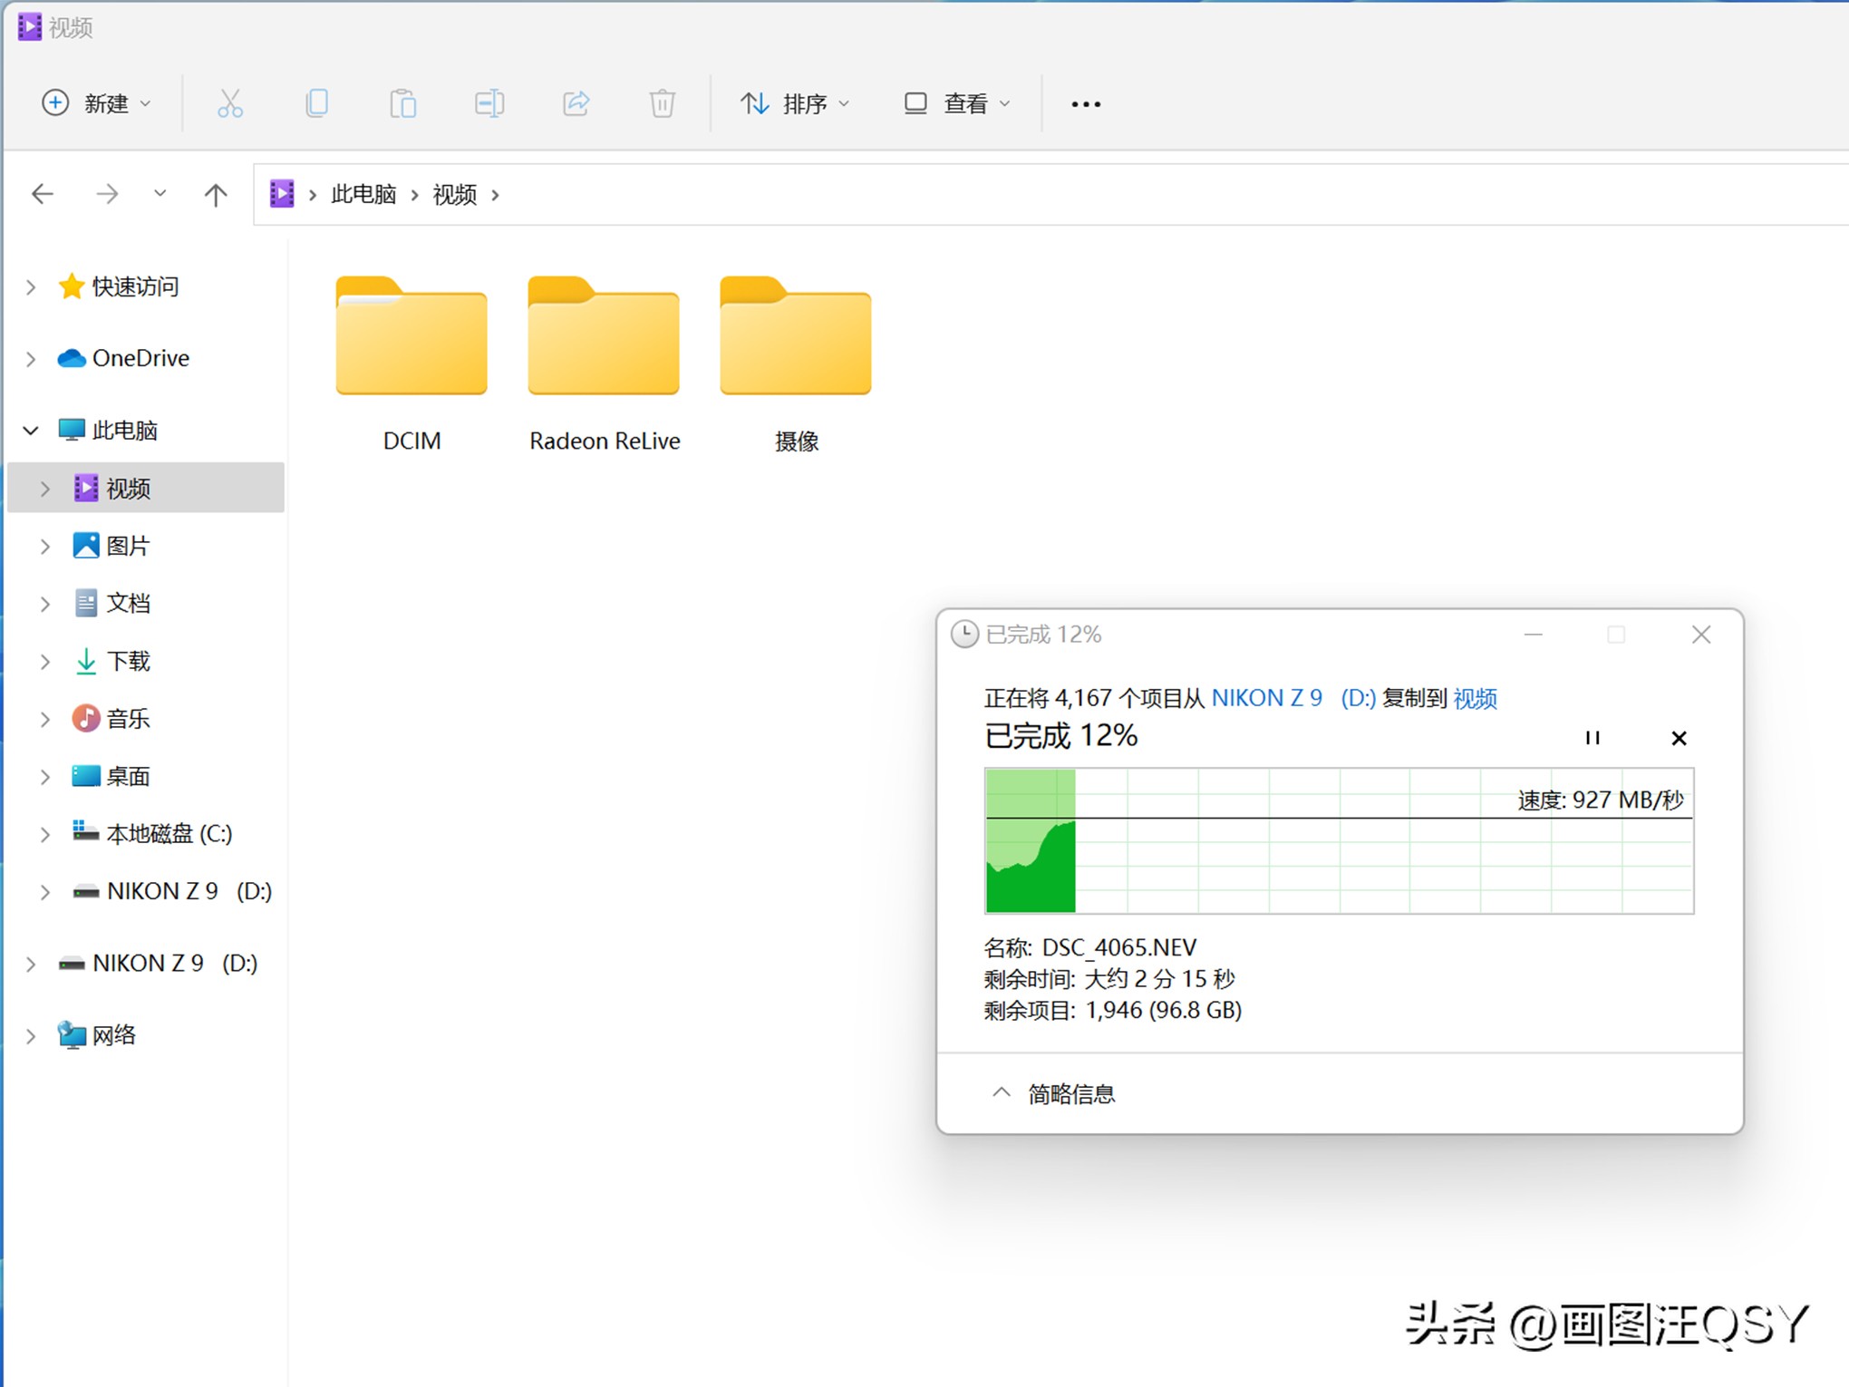Image resolution: width=1849 pixels, height=1387 pixels.
Task: Click the back navigation arrow
Action: point(42,194)
